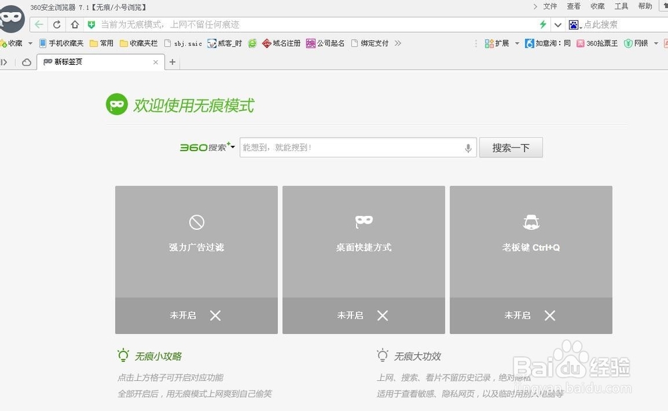Open the 360抢票王 extension
Screen dimensions: 668x411
click(597, 43)
